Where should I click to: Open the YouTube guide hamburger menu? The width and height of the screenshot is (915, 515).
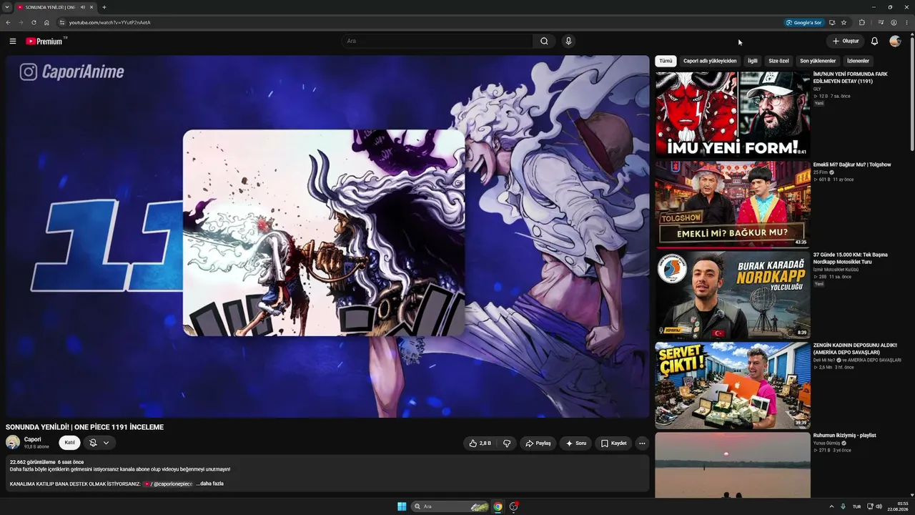[13, 41]
